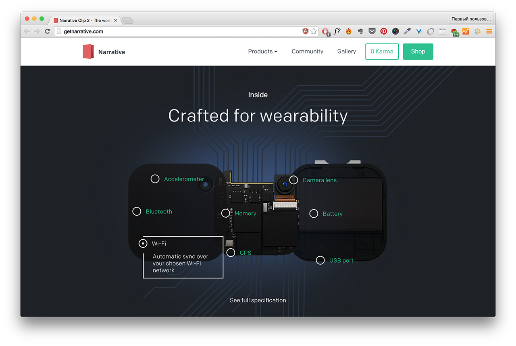Select the Camera lens hotspot circle
Screen dimensions: 516x346
tap(293, 180)
